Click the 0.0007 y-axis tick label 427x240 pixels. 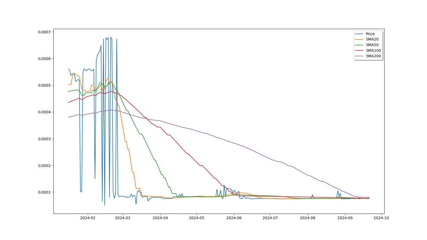[45, 32]
